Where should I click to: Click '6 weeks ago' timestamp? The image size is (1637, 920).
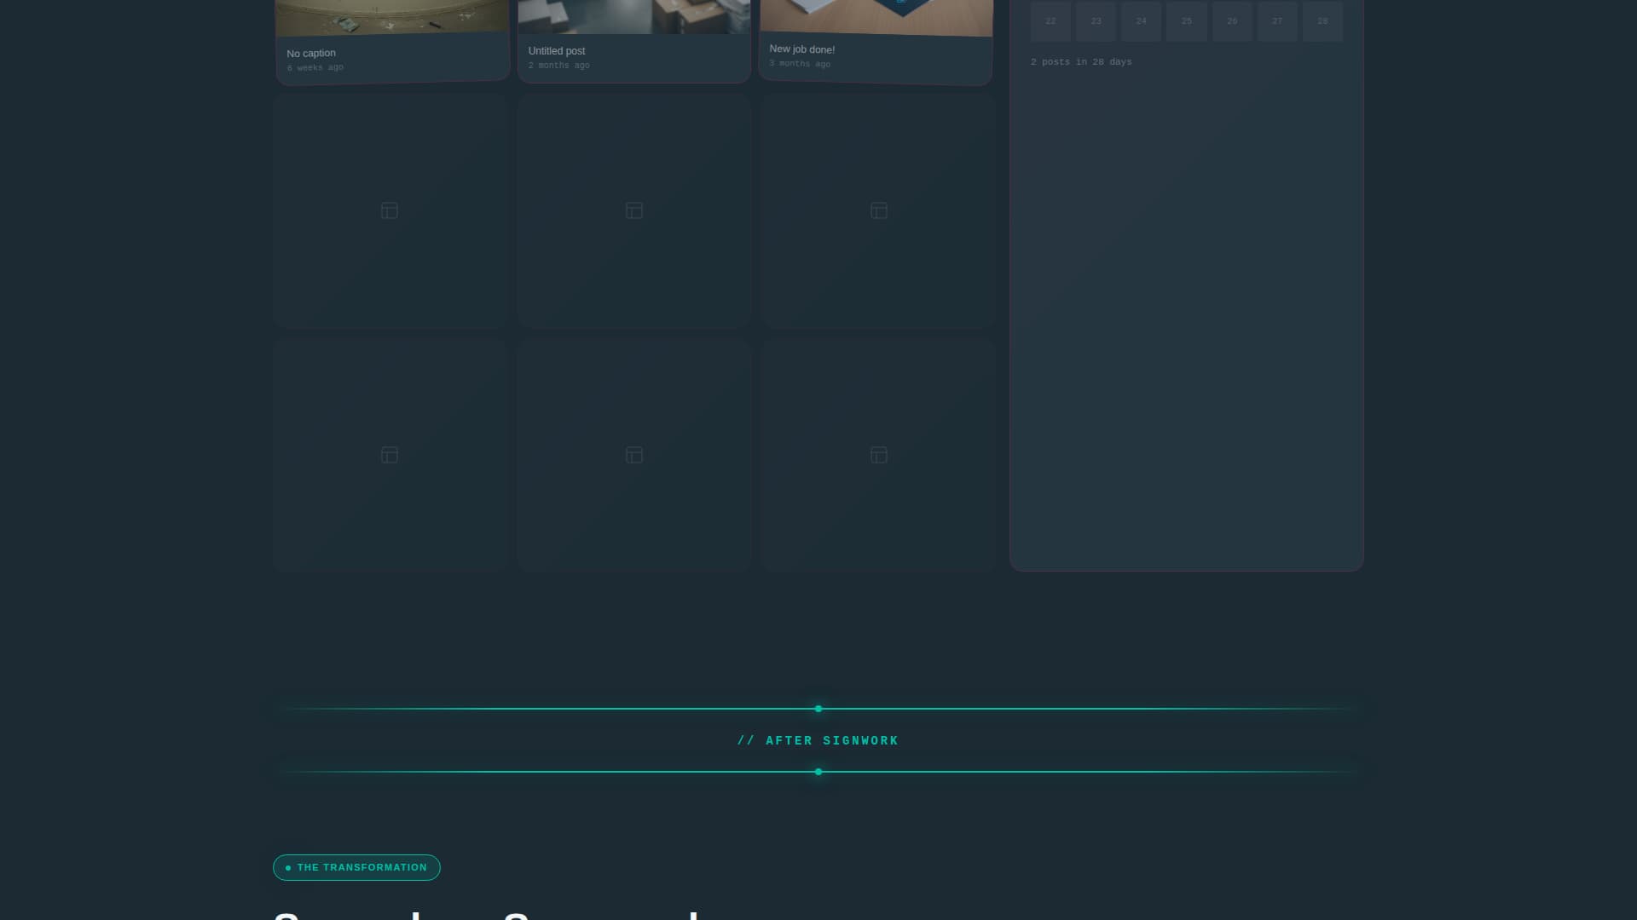click(x=315, y=67)
